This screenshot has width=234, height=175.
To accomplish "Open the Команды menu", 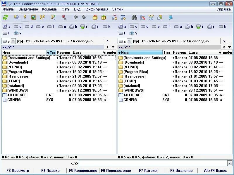I will pos(50,9).
